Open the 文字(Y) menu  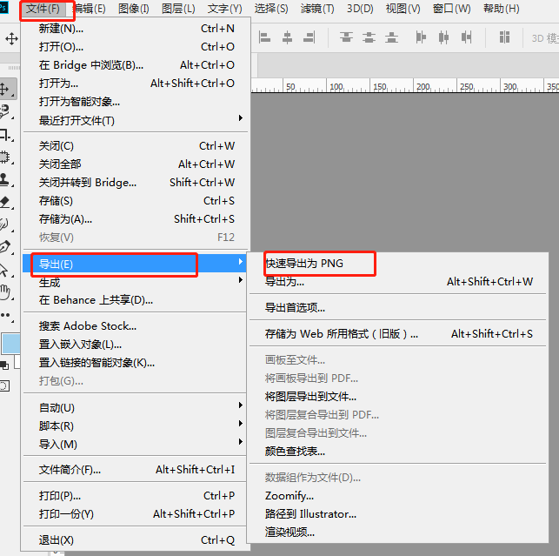point(224,8)
